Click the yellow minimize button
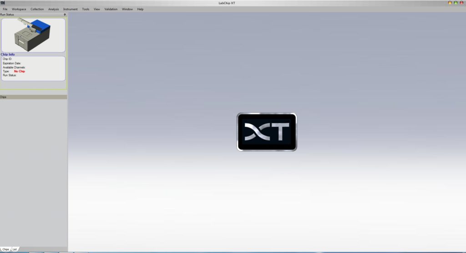This screenshot has height=253, width=466. [x=450, y=3]
